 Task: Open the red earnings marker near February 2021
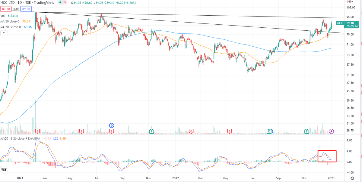pyautogui.click(x=38, y=131)
